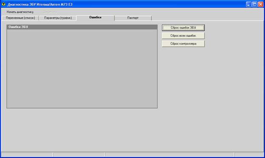Screen dimensions: 265x158
Task: Close the Диагностика ЭБУ window
Action: (261, 4)
